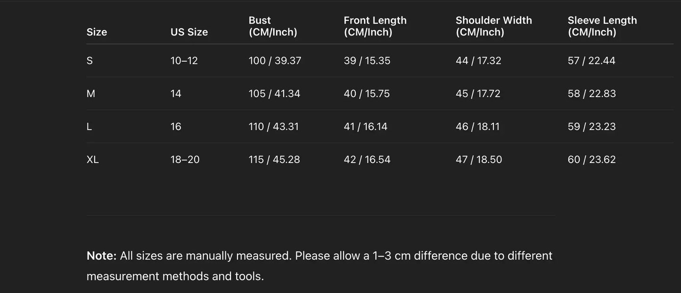Select the Shoulder Width column header
Viewport: 681px width, 293px height.
click(493, 26)
